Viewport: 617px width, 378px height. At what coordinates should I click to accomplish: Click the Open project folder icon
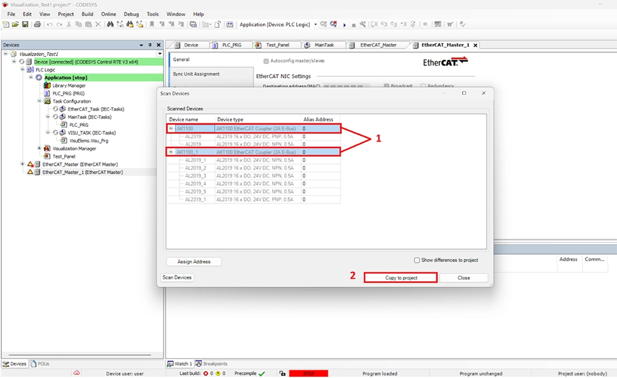click(x=15, y=25)
